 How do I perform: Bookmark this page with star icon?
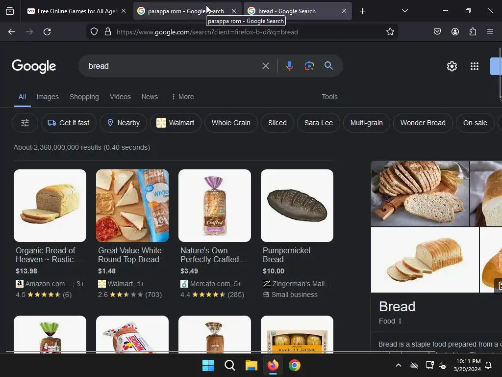coord(390,32)
